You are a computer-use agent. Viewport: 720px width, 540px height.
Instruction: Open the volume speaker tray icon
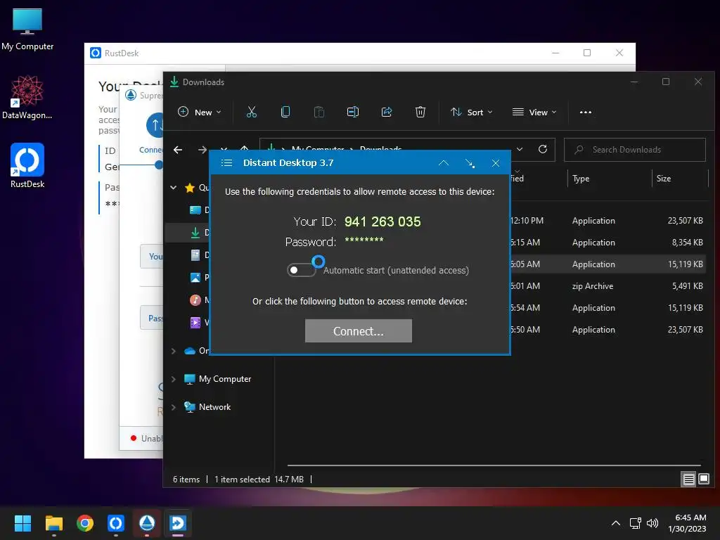(x=652, y=523)
